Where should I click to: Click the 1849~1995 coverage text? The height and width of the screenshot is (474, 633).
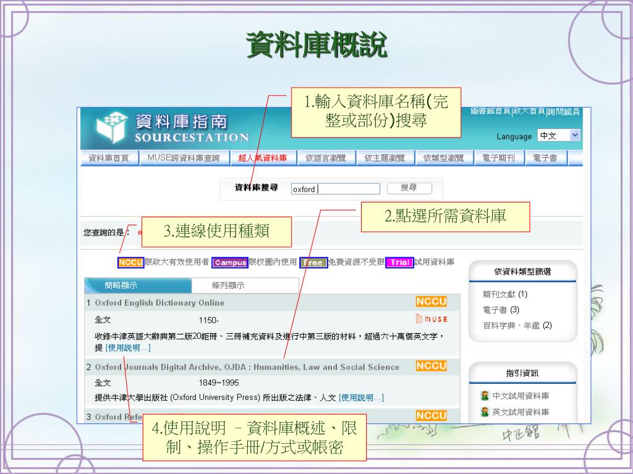219,383
